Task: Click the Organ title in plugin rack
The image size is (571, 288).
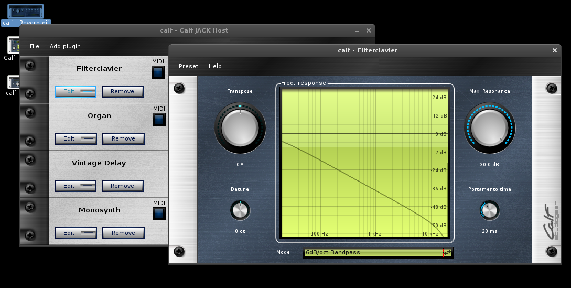Action: (99, 116)
